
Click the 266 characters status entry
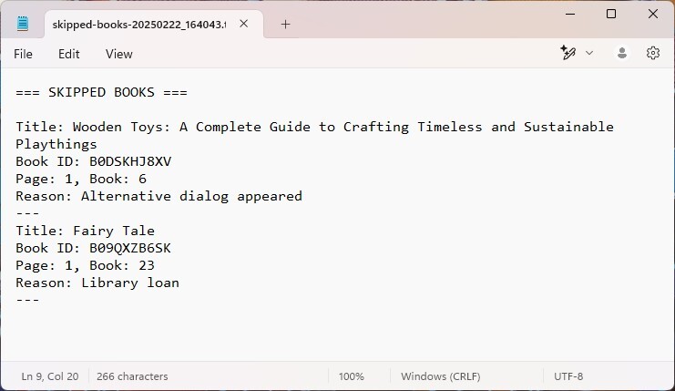(132, 376)
